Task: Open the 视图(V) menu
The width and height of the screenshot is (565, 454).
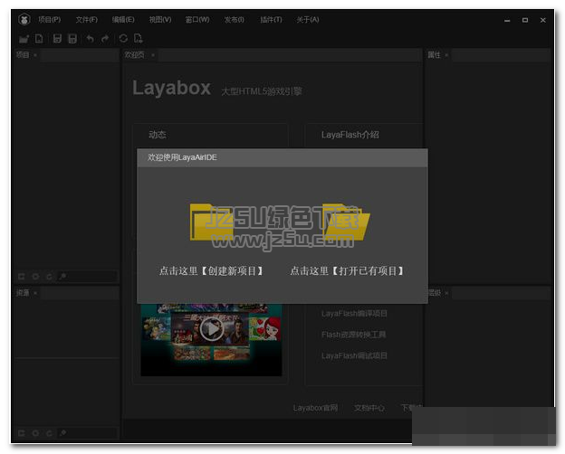Action: pos(160,19)
